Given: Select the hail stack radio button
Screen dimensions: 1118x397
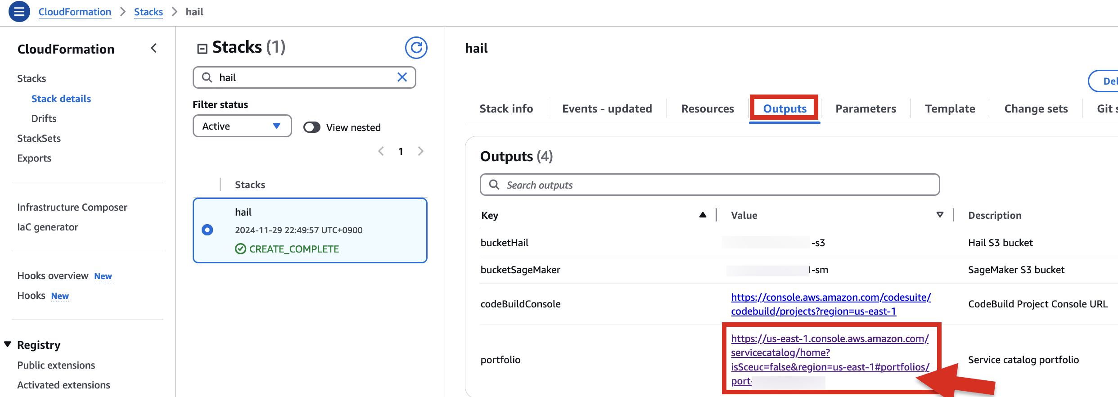Looking at the screenshot, I should (x=207, y=230).
